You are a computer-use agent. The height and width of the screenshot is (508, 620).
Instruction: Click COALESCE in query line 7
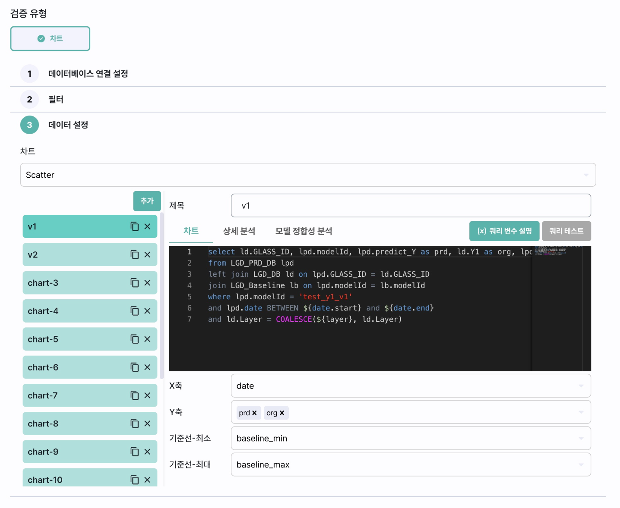pyautogui.click(x=294, y=319)
